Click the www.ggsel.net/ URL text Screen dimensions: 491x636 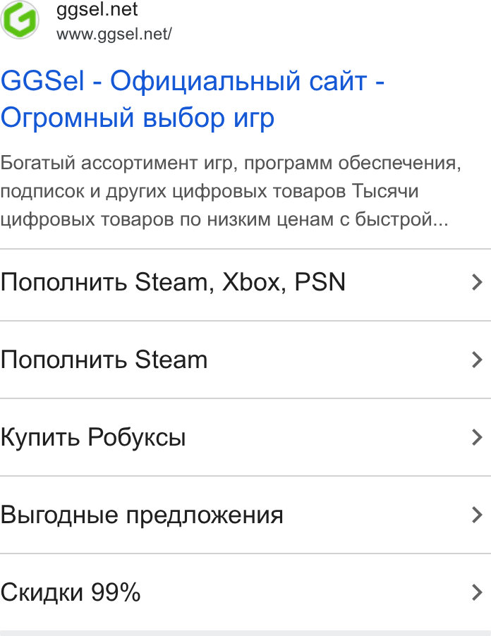click(x=114, y=35)
